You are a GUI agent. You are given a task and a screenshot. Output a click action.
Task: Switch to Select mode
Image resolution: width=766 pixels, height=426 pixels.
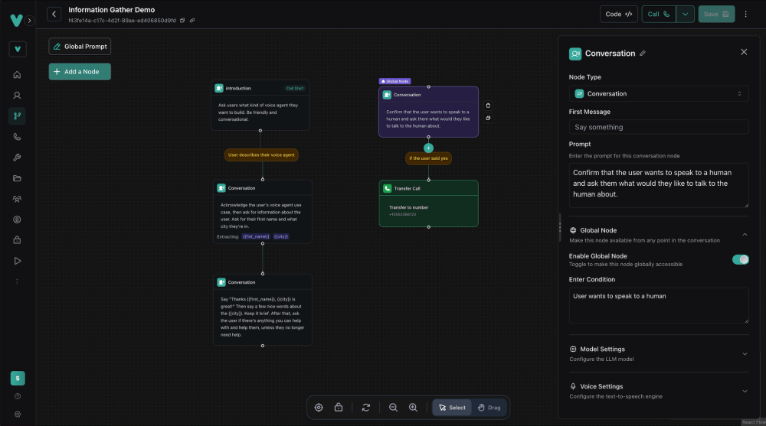point(452,408)
